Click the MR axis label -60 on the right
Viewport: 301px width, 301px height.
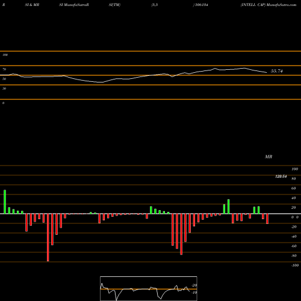pos(294,246)
